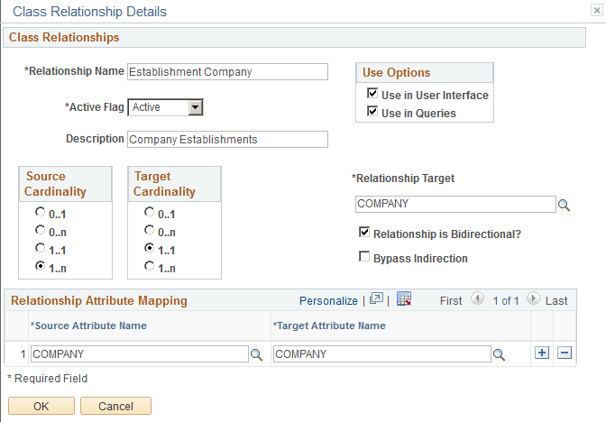Open Target Attribute Name lookup magnifier

(x=499, y=354)
